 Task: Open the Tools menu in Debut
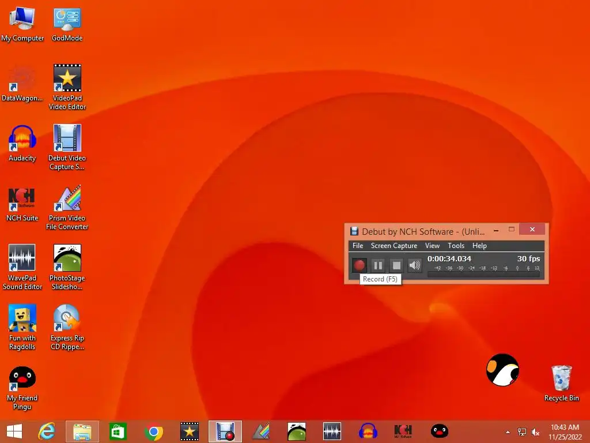pyautogui.click(x=456, y=246)
